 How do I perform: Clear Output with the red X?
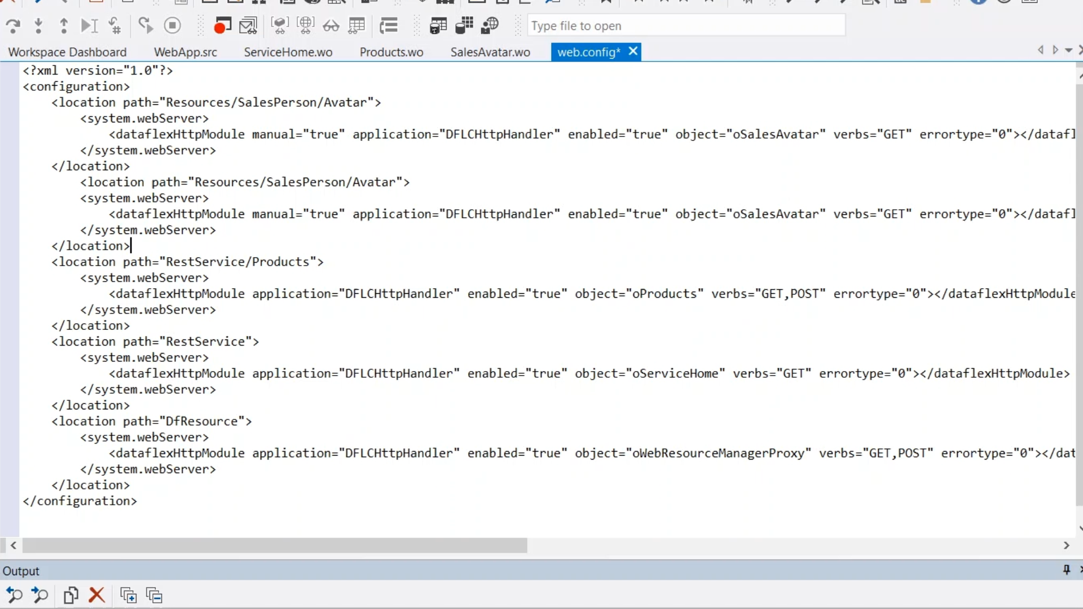[97, 595]
